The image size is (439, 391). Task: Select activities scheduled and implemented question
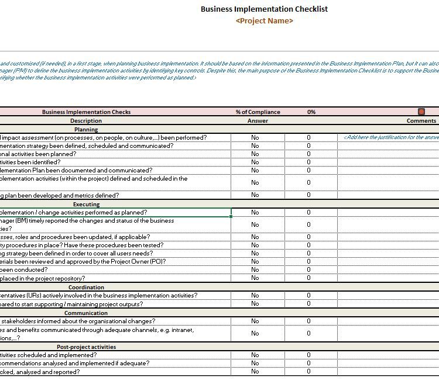pos(115,355)
